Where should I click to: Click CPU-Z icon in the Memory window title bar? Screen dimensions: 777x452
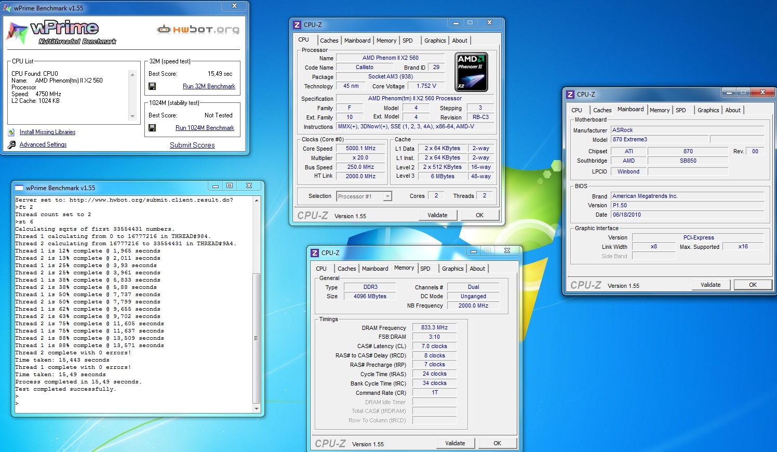pyautogui.click(x=314, y=253)
